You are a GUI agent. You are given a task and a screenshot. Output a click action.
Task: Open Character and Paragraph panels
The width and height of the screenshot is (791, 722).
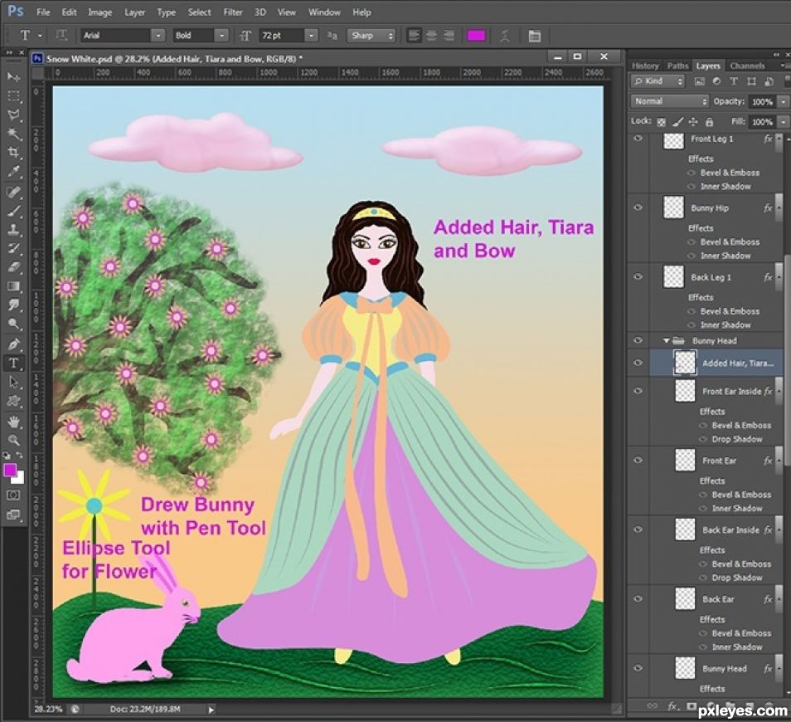[534, 36]
